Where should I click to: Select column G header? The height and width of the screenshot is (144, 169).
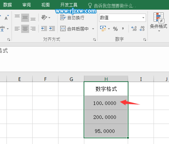tap(71, 79)
